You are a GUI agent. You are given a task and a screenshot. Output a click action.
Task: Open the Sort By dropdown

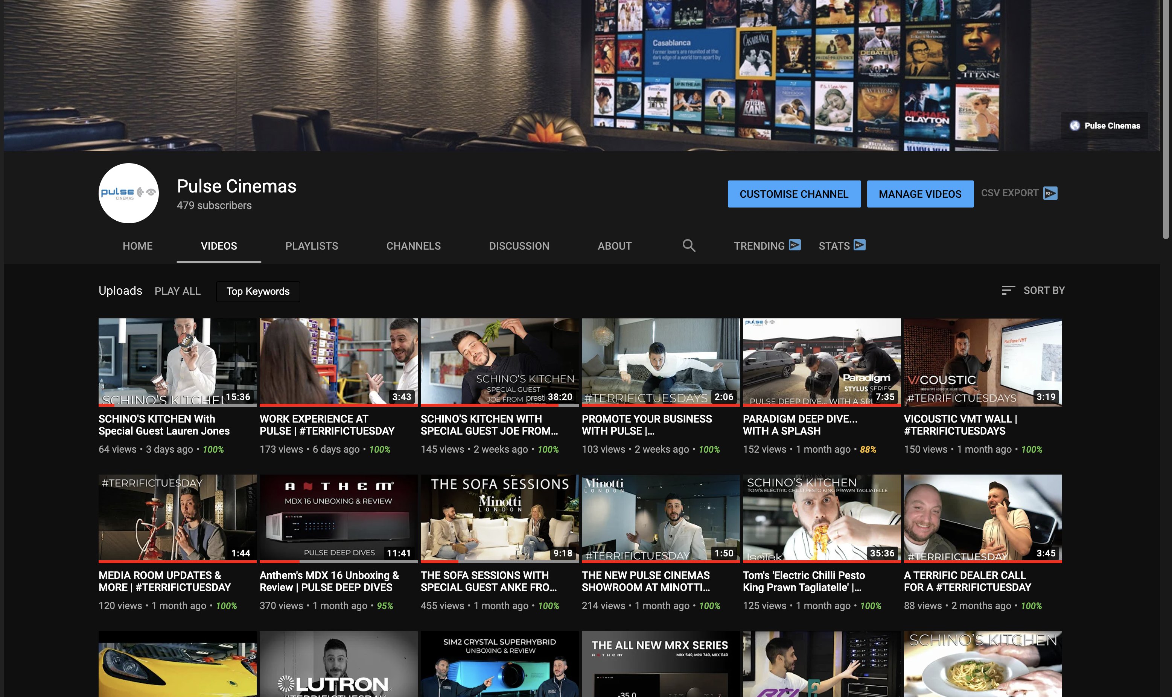[1033, 290]
